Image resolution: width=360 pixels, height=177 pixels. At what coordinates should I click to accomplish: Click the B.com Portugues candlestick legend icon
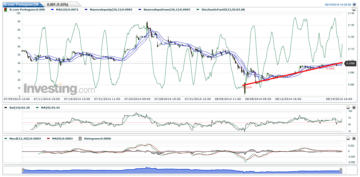point(6,9)
